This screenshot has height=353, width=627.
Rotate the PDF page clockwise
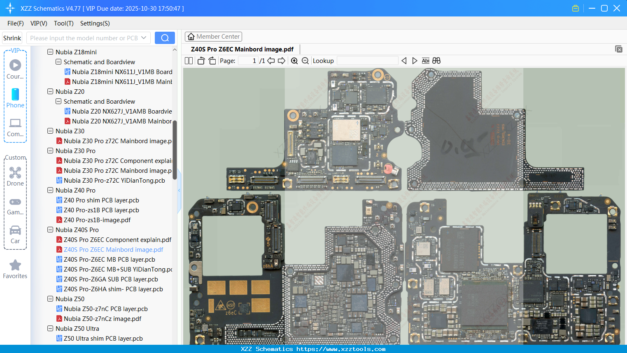click(x=212, y=60)
